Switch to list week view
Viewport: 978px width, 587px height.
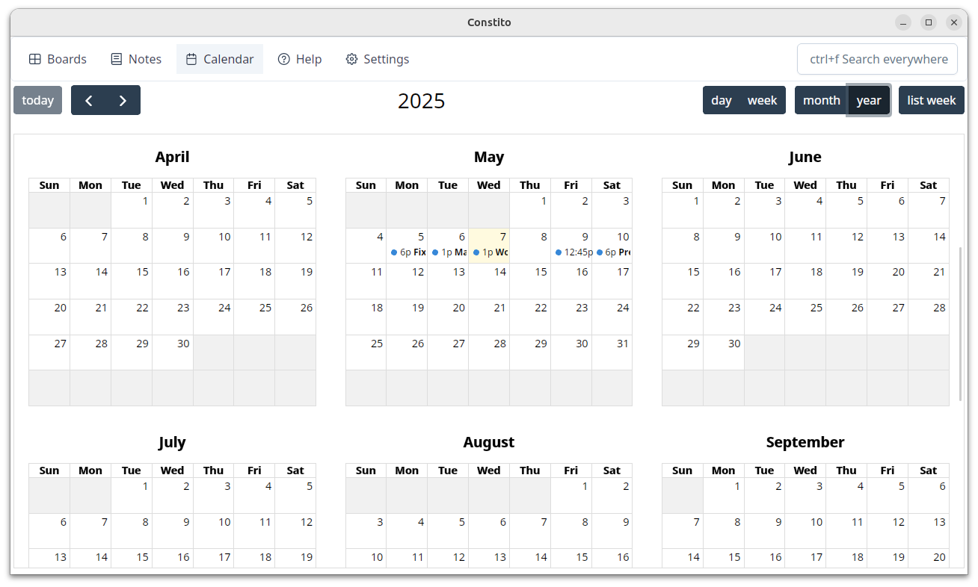click(x=932, y=100)
